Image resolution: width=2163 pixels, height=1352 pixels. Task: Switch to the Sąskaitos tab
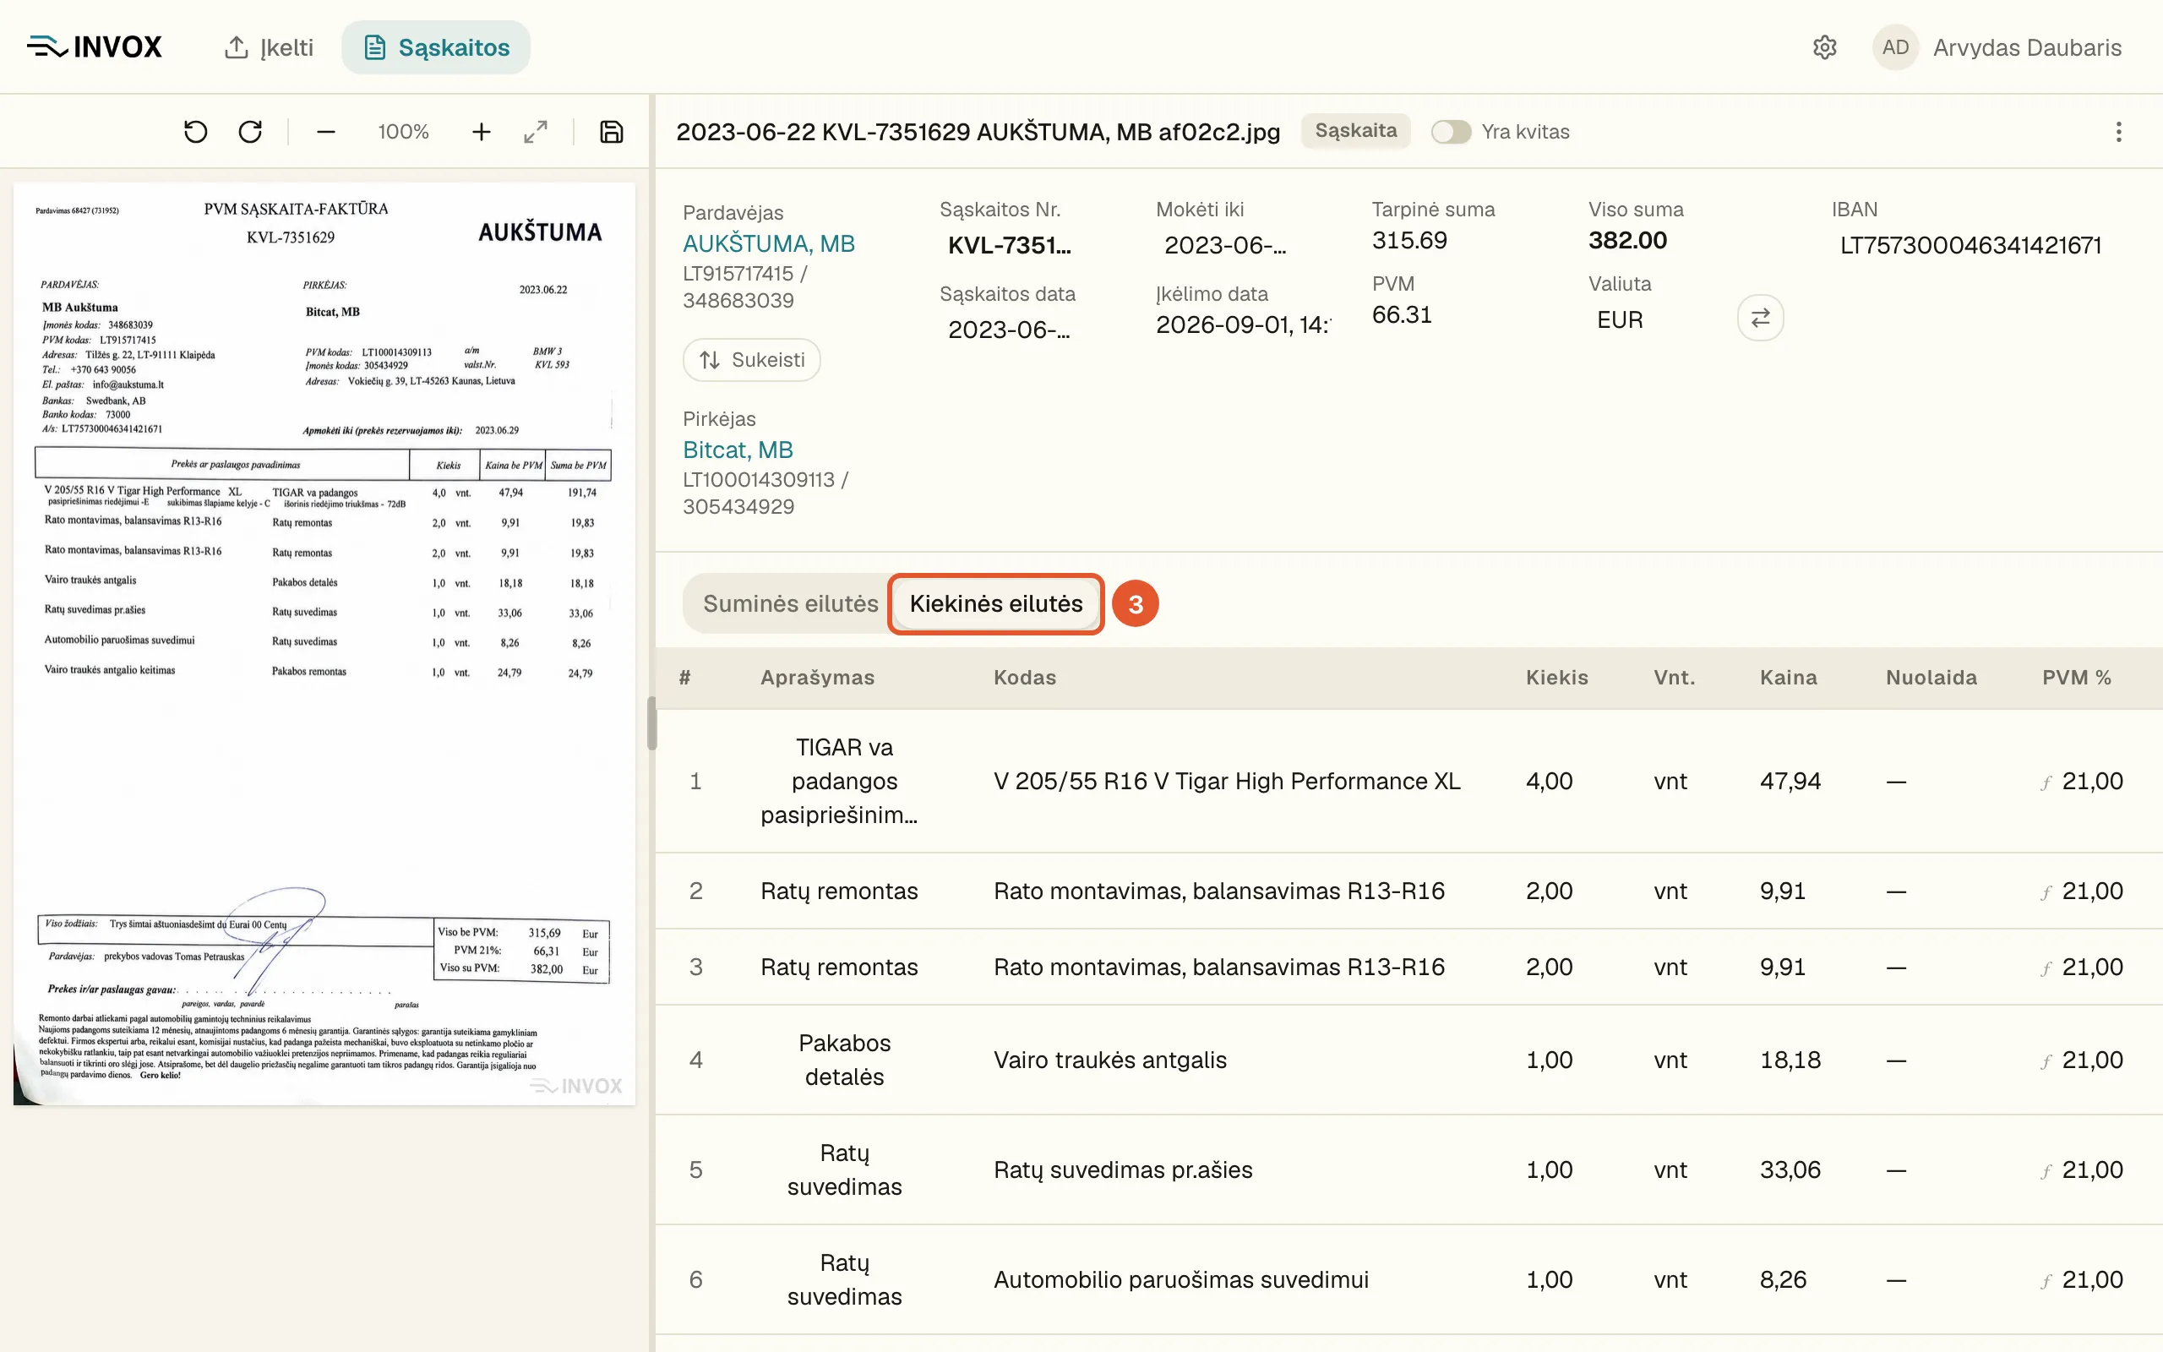coord(436,47)
